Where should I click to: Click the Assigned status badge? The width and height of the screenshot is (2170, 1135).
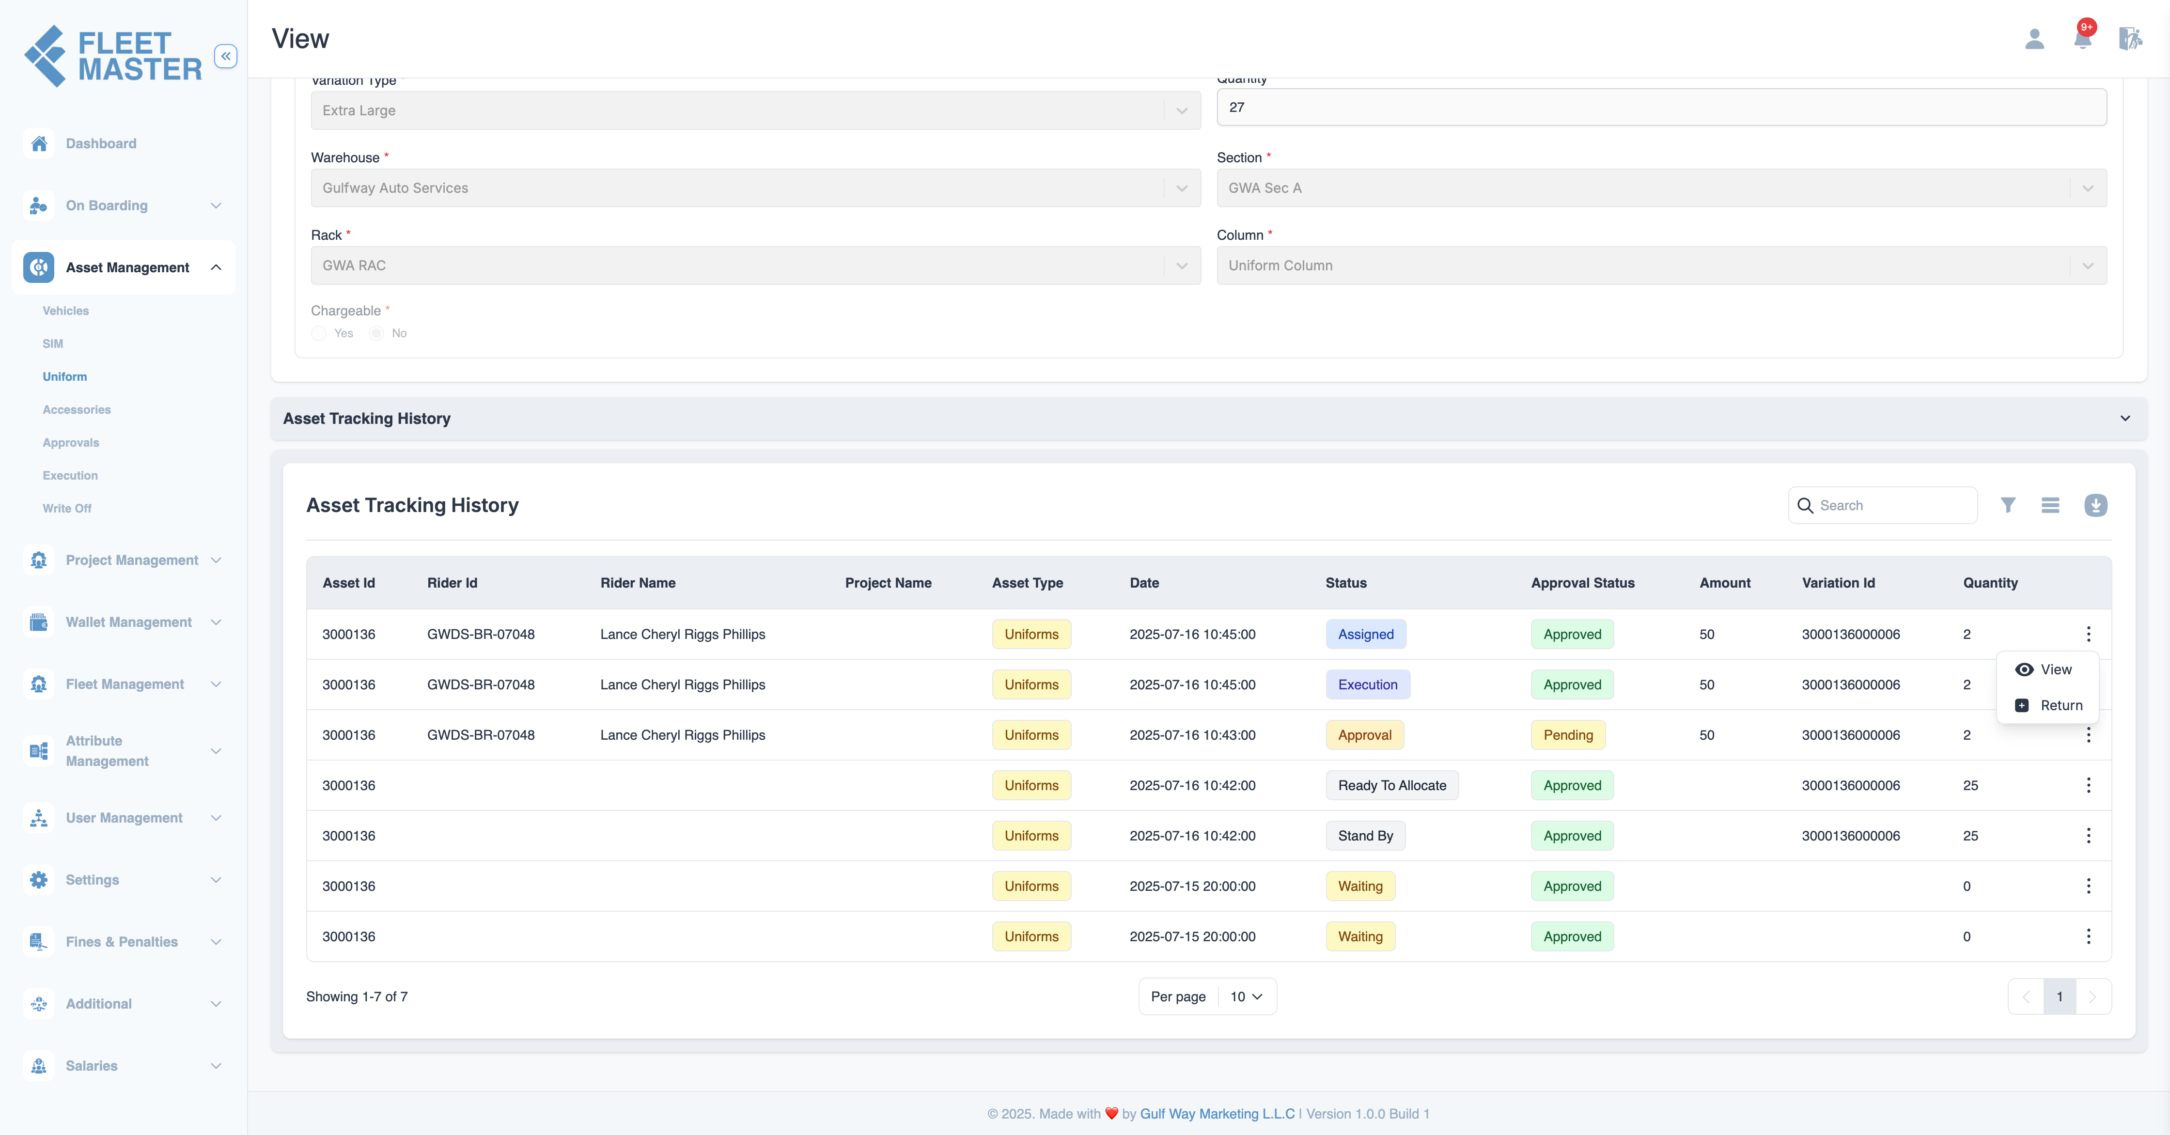[1366, 634]
